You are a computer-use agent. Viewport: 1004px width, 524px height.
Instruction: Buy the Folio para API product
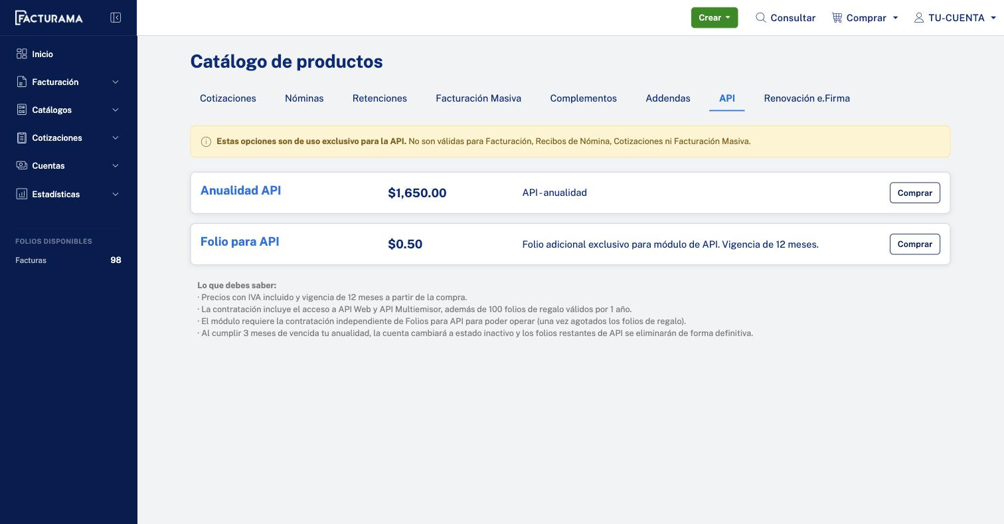[915, 244]
